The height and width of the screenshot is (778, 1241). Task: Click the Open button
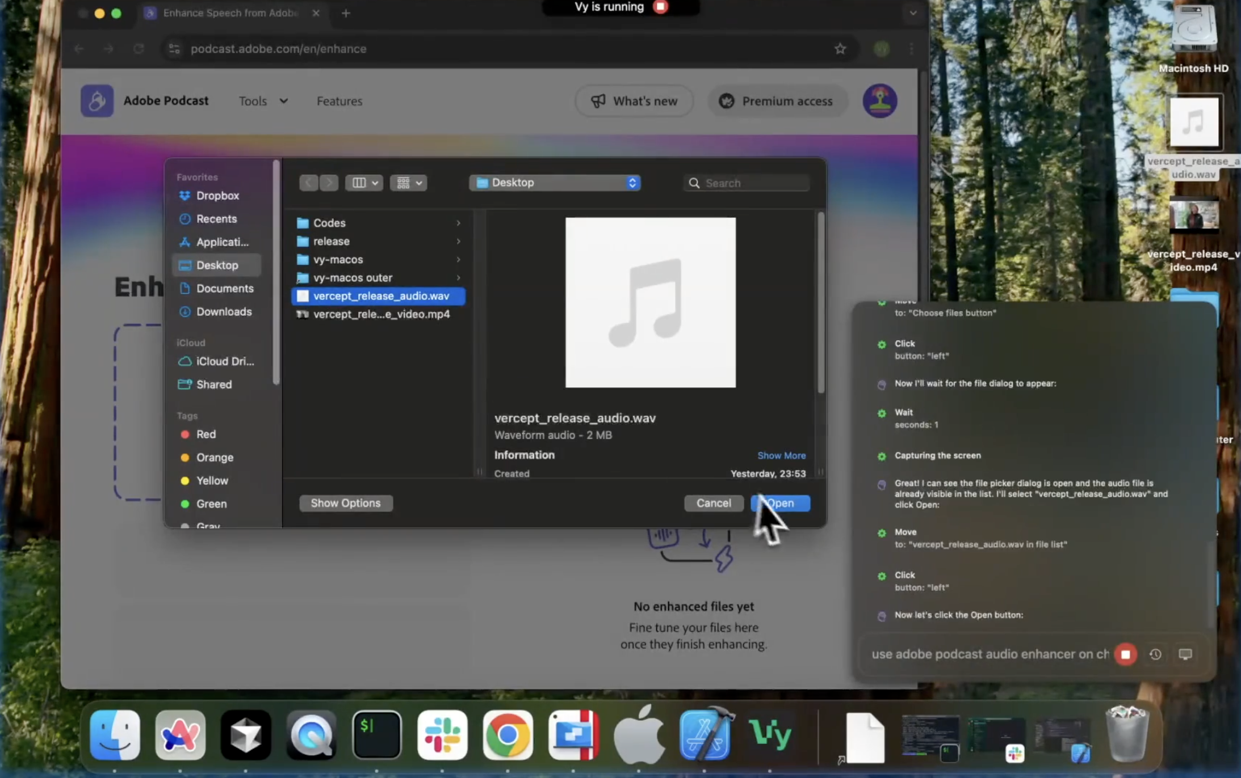(781, 503)
